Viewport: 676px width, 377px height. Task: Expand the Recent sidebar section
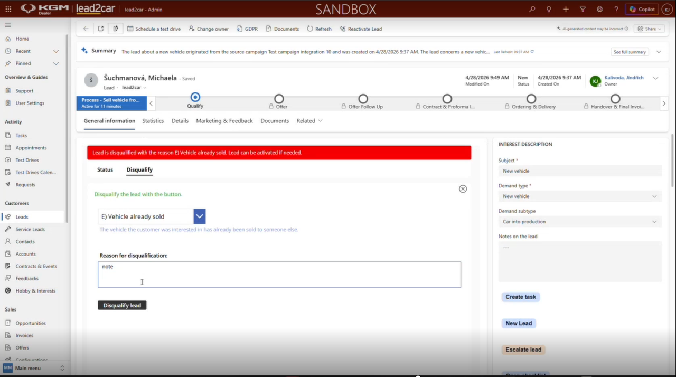click(56, 51)
